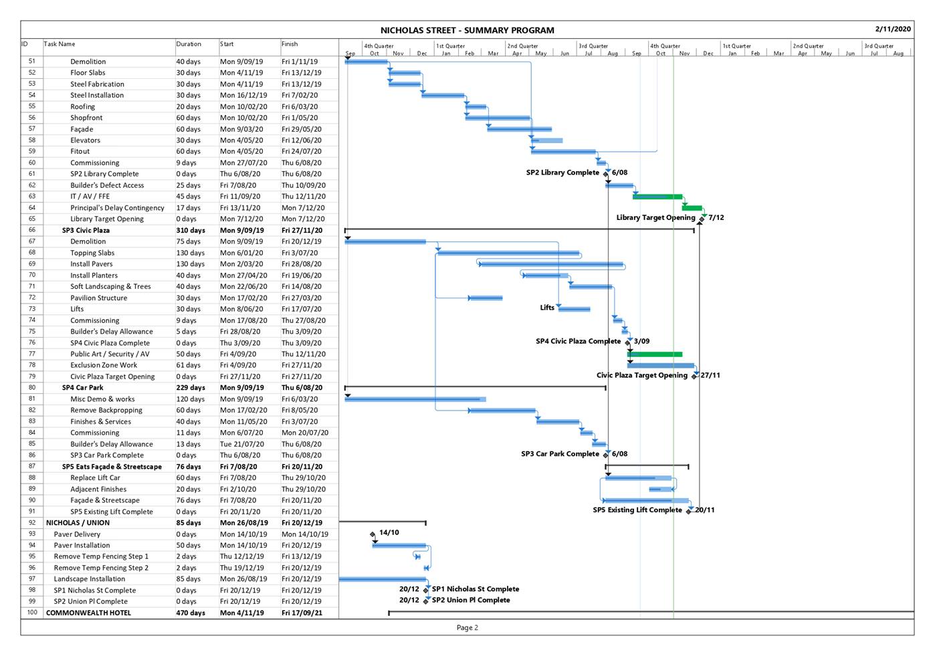This screenshot has height=656, width=935.
Task: Select the SP5 Existing Lift Complete milestone
Action: 689,512
